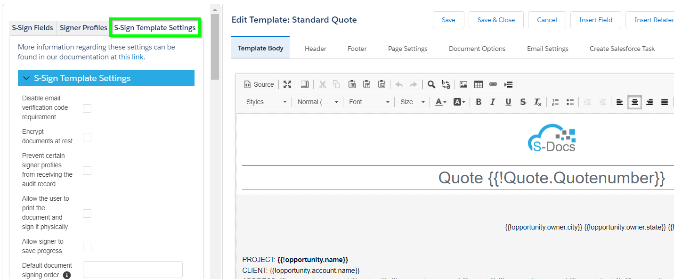Click Paste from Word icon
The width and height of the screenshot is (674, 279).
(x=382, y=84)
